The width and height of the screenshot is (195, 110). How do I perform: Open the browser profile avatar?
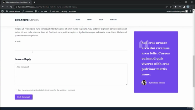(x=188, y=7)
